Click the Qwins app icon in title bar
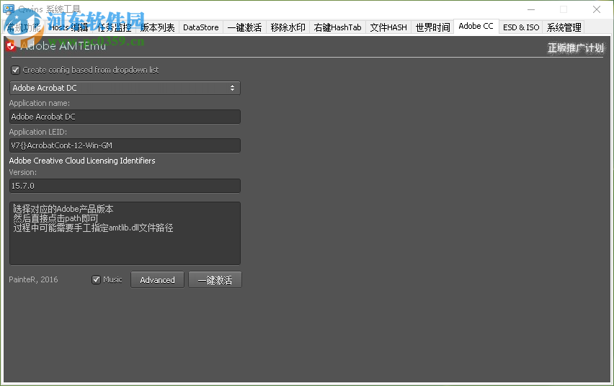Viewport: 614px width, 386px height. (x=9, y=9)
